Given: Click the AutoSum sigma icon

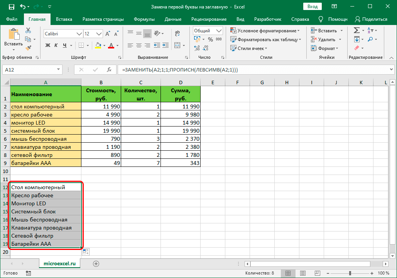Looking at the screenshot, I should point(356,30).
